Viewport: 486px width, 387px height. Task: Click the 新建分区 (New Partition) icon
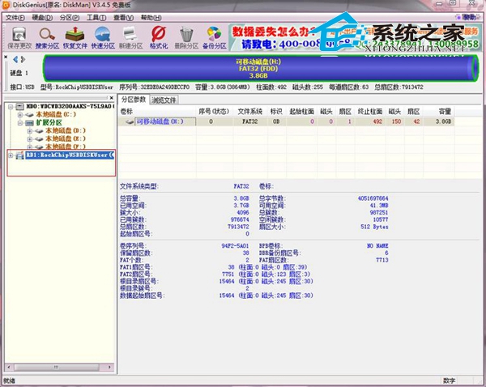(x=131, y=36)
